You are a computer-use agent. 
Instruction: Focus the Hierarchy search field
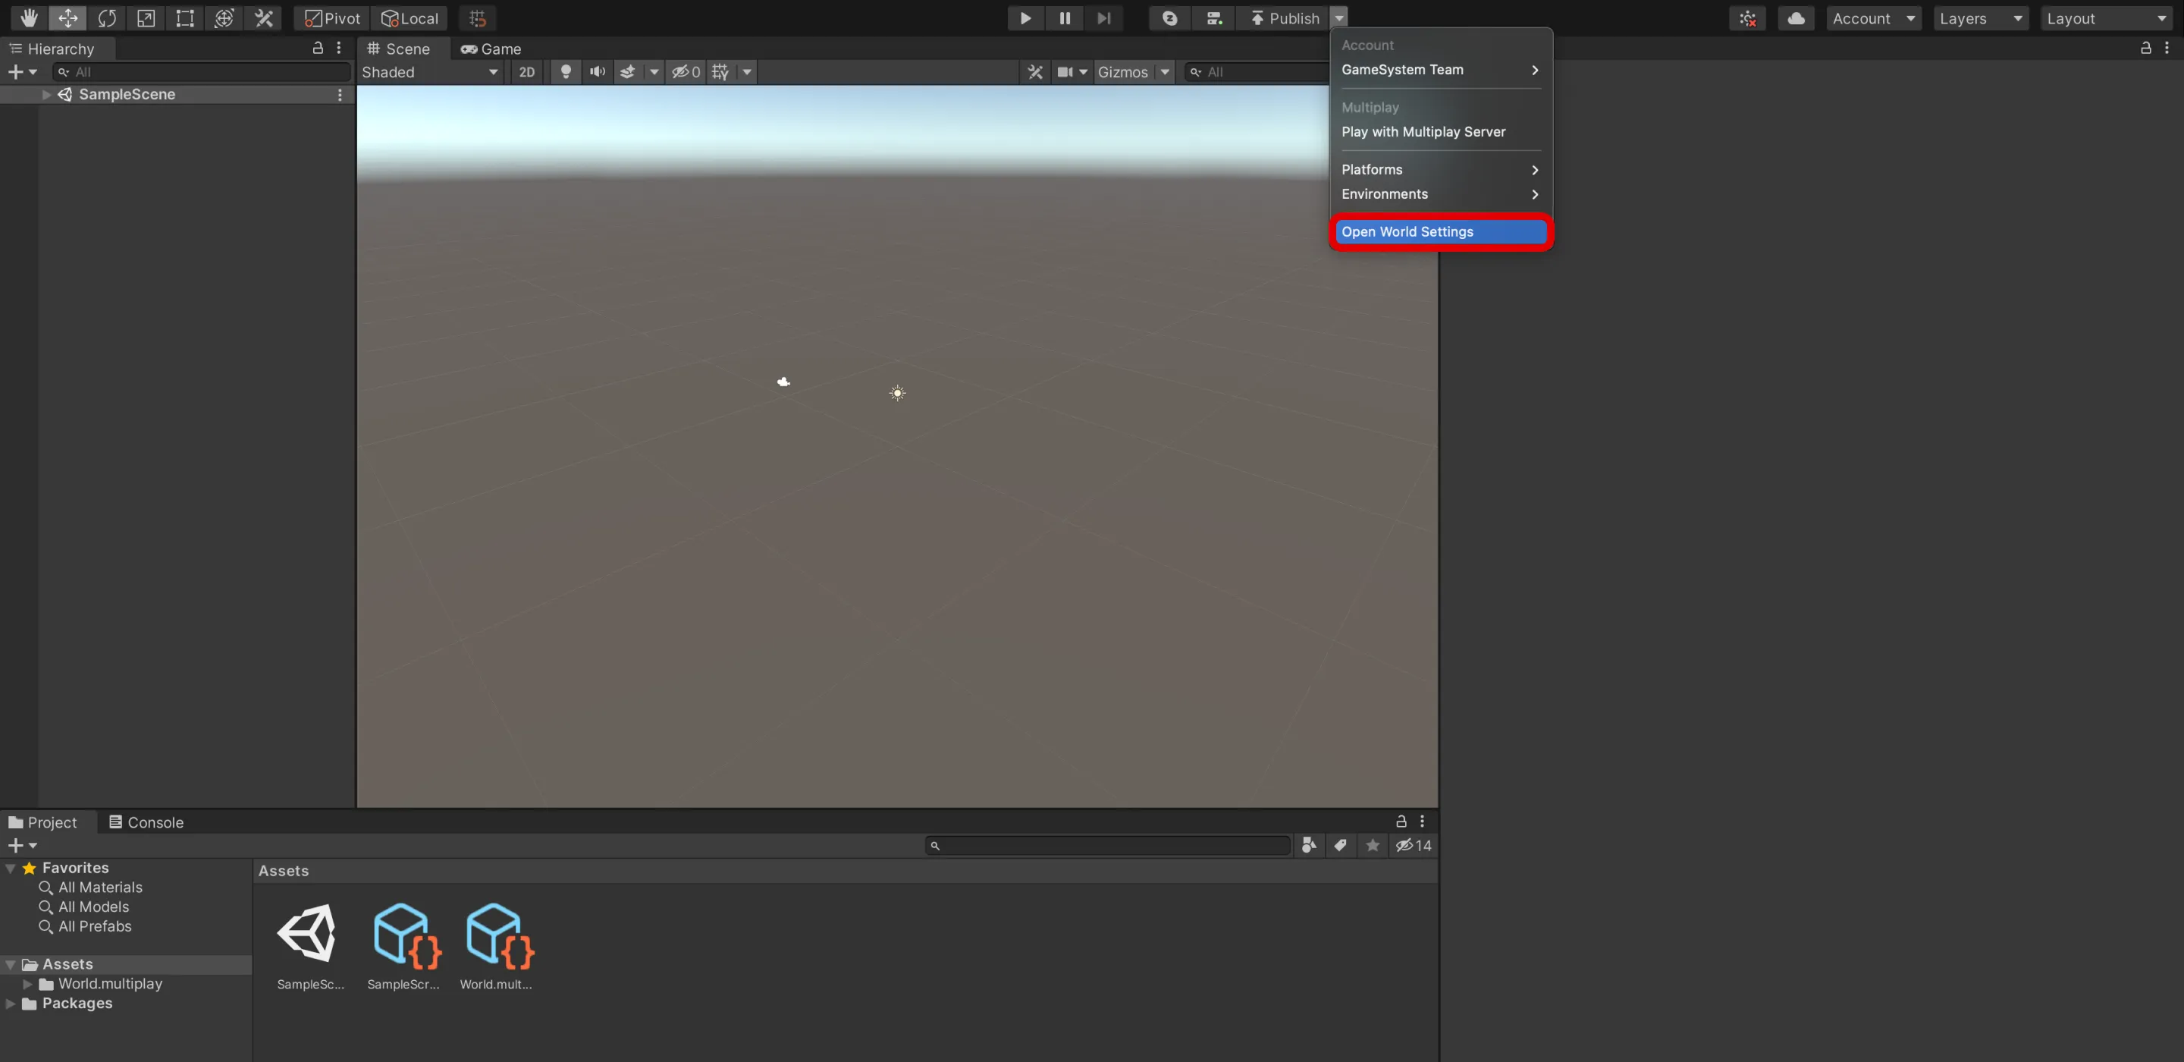point(202,72)
